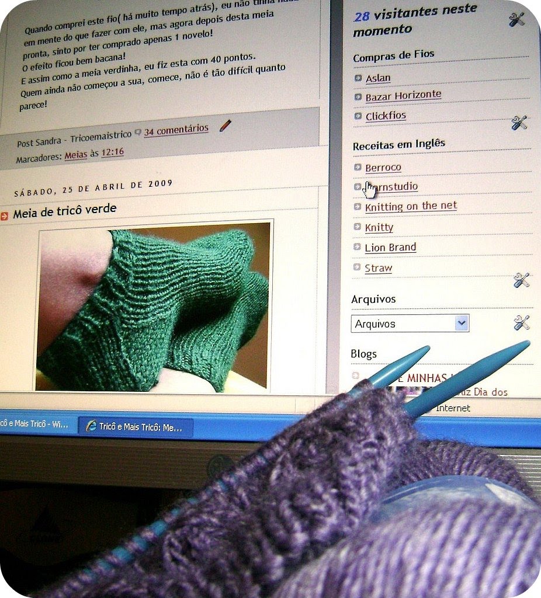Click the Internet zone status bar text
Screen dimensions: 541x598
tap(452, 408)
